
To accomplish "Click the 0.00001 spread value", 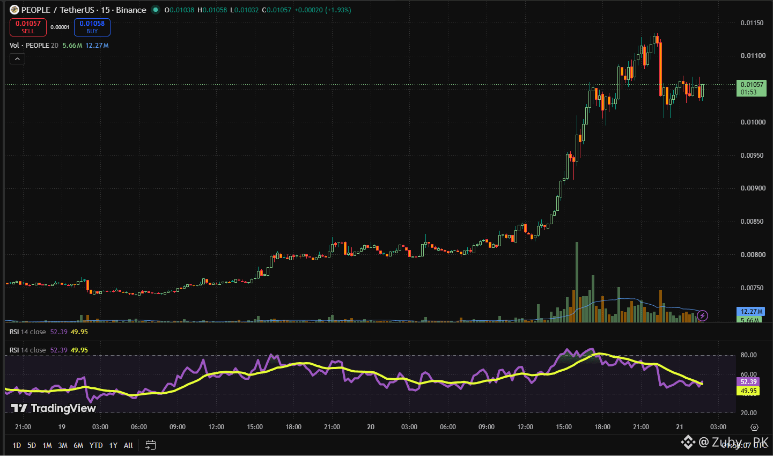I will point(60,27).
